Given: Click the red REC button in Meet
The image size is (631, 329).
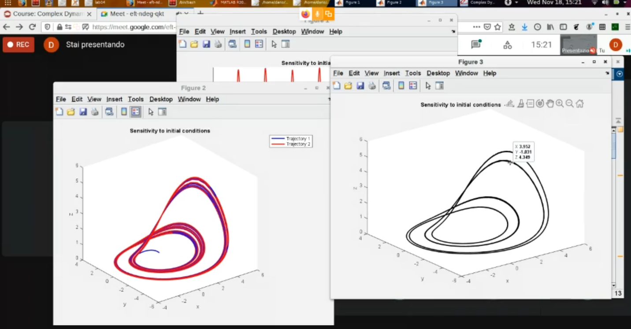Looking at the screenshot, I should tap(19, 44).
